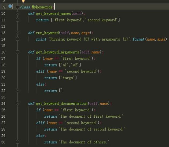Click 'second keyword' string on line 19
Image resolution: width=169 pixels, height=147 pixels.
click(x=81, y=71)
